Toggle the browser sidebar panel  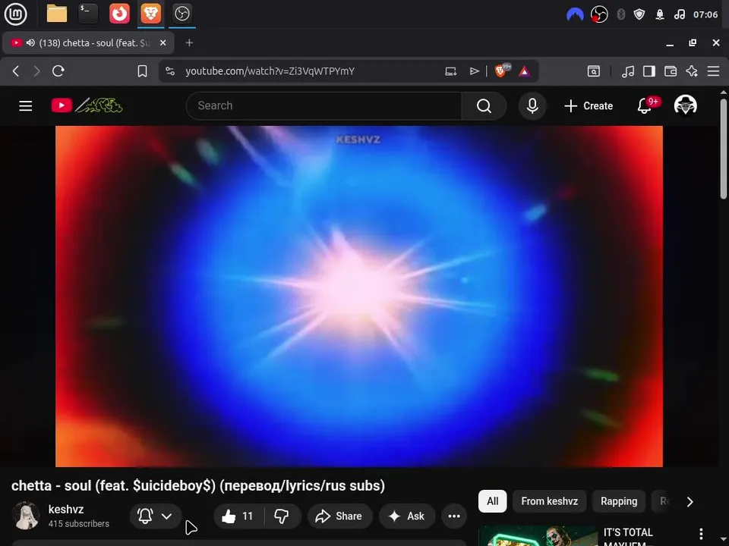pos(649,71)
